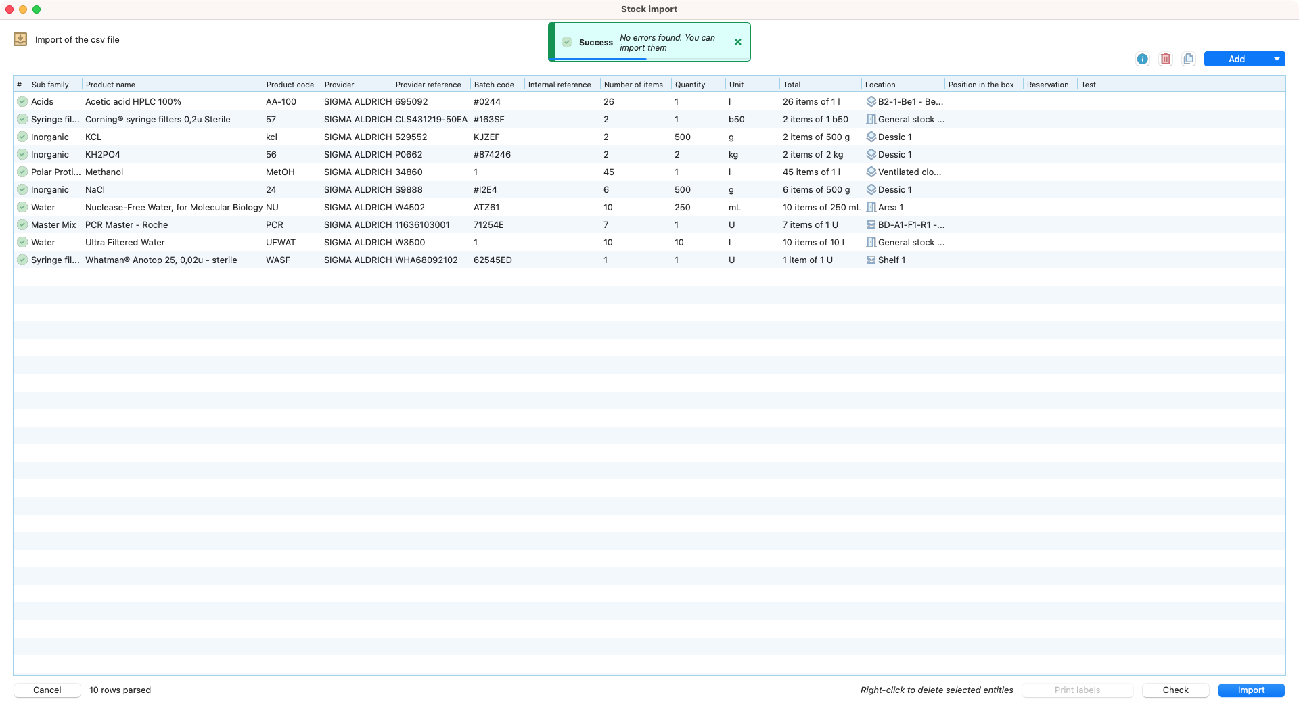This screenshot has height=710, width=1299.
Task: Click the Area 1 location icon
Action: [x=871, y=207]
